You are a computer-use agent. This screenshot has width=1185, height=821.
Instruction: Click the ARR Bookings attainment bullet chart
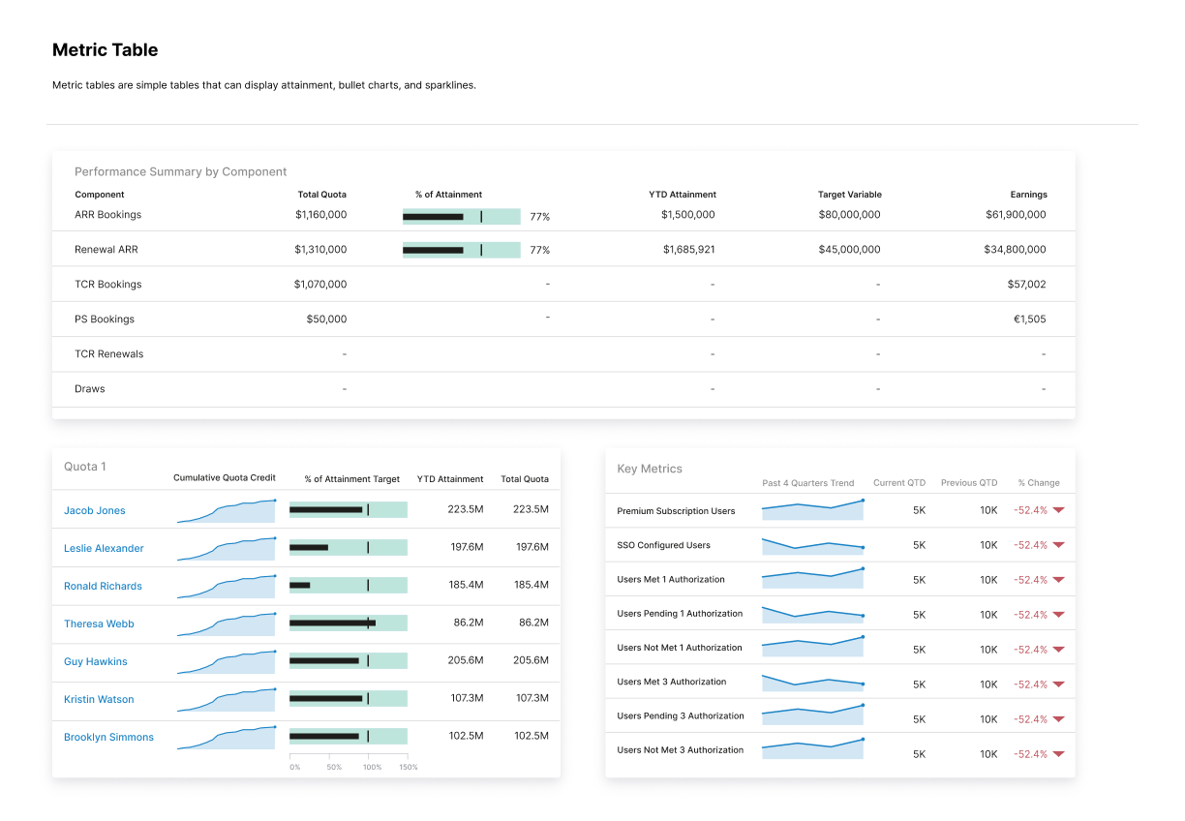462,217
